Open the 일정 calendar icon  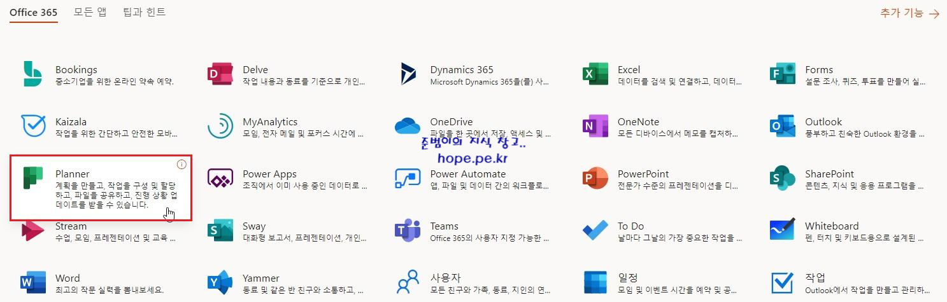pos(595,283)
